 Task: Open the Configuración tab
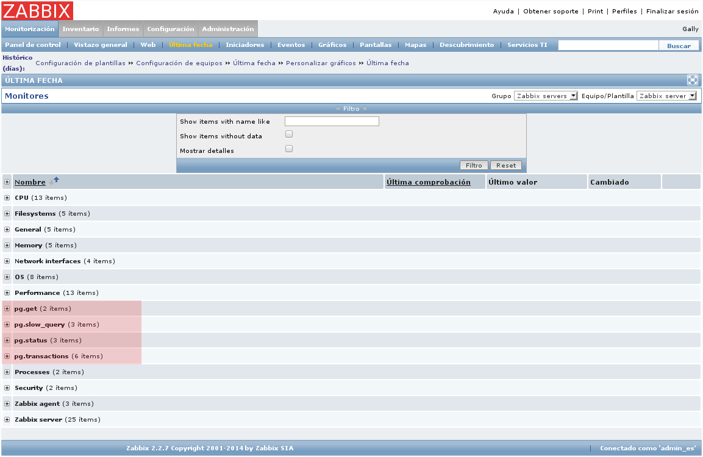click(171, 29)
